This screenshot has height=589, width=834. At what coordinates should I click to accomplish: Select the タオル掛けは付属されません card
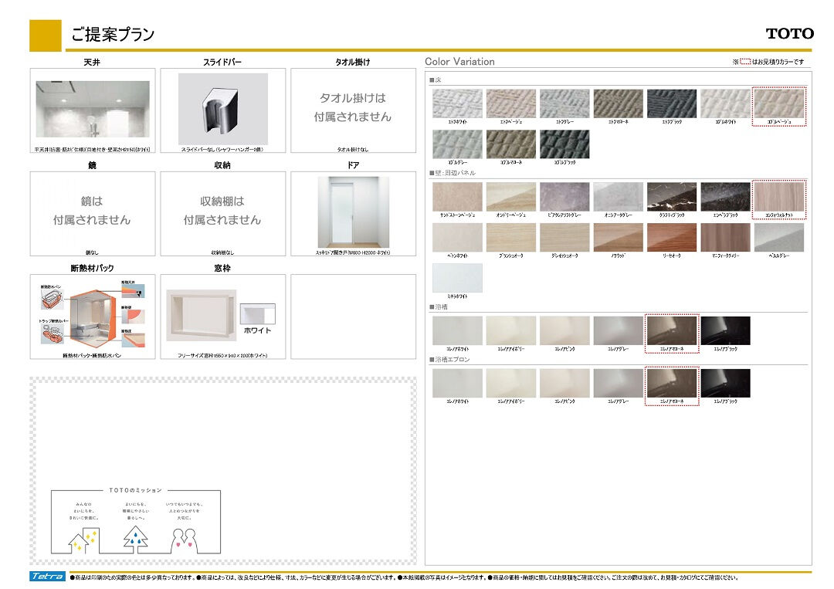(x=353, y=110)
